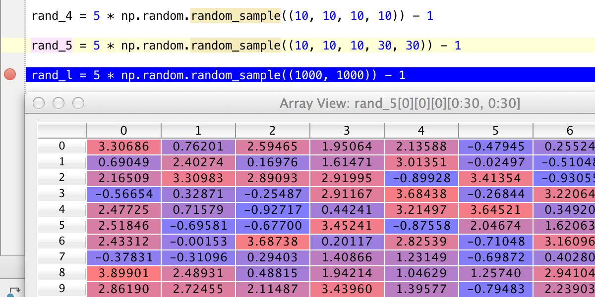595x297 pixels.
Task: Click cell with value -0.37831
Action: pos(124,257)
